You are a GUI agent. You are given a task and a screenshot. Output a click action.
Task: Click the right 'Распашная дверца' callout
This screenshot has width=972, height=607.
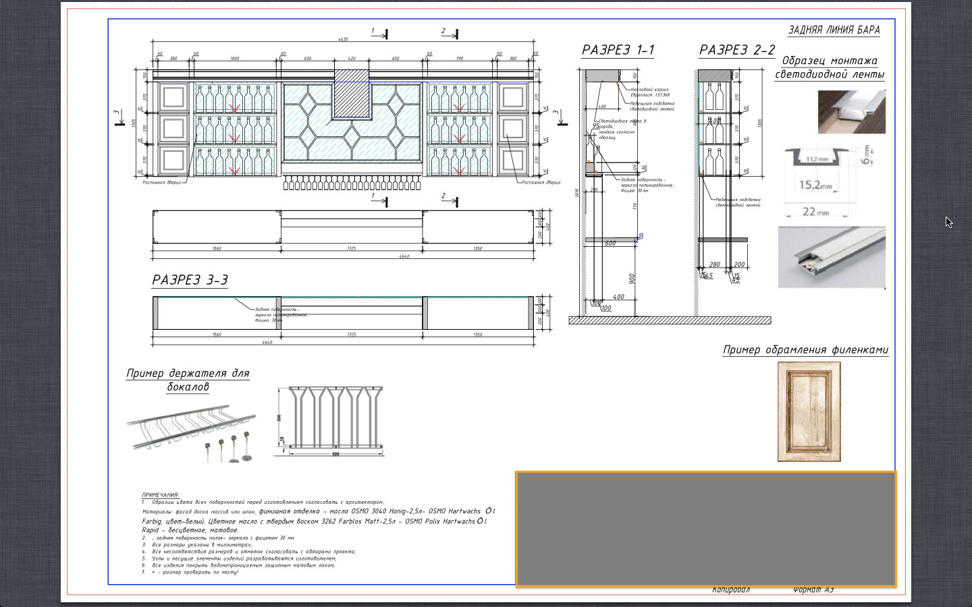click(541, 183)
